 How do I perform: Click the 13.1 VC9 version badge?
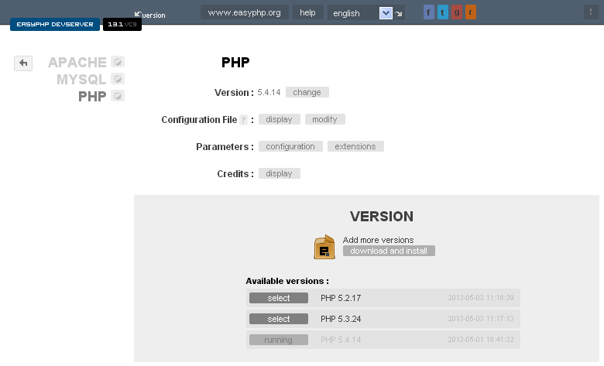122,24
